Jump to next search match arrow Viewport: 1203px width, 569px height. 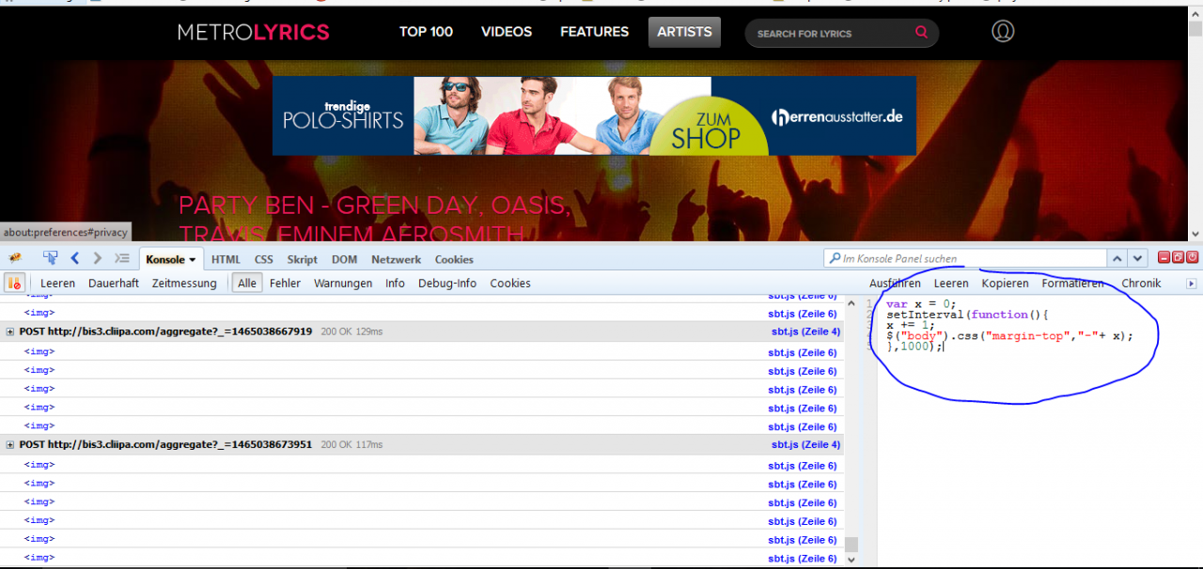click(1138, 258)
